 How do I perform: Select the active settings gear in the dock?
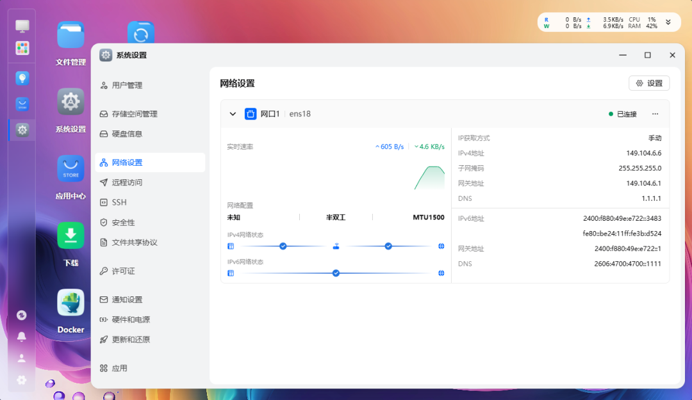click(22, 130)
